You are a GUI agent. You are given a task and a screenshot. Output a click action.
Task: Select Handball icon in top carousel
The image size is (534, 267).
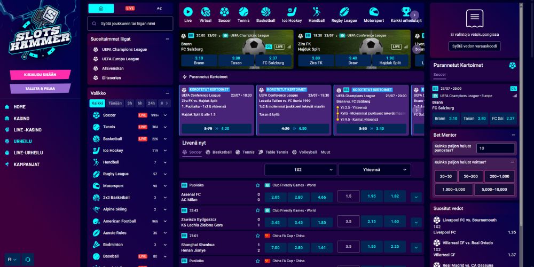point(316,12)
